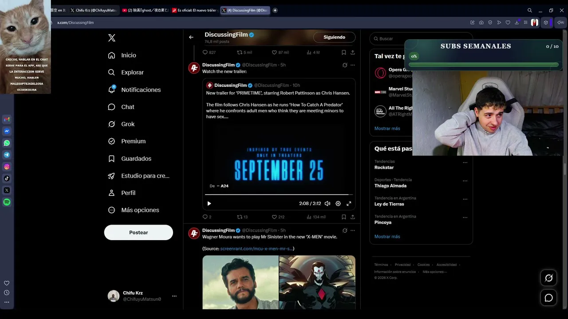The width and height of the screenshot is (568, 319).
Task: Expand Más opciones in the navigation
Action: click(x=134, y=210)
